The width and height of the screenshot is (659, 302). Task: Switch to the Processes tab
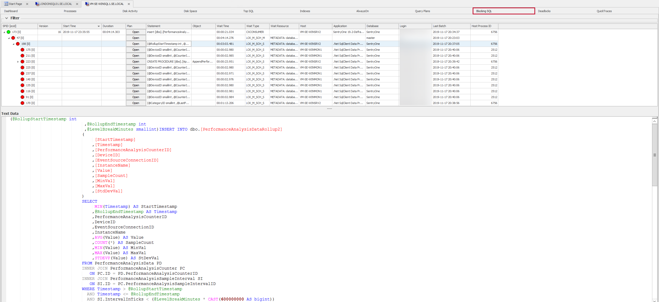click(x=70, y=11)
